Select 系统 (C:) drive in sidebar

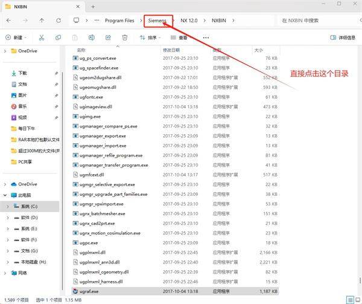pyautogui.click(x=30, y=207)
